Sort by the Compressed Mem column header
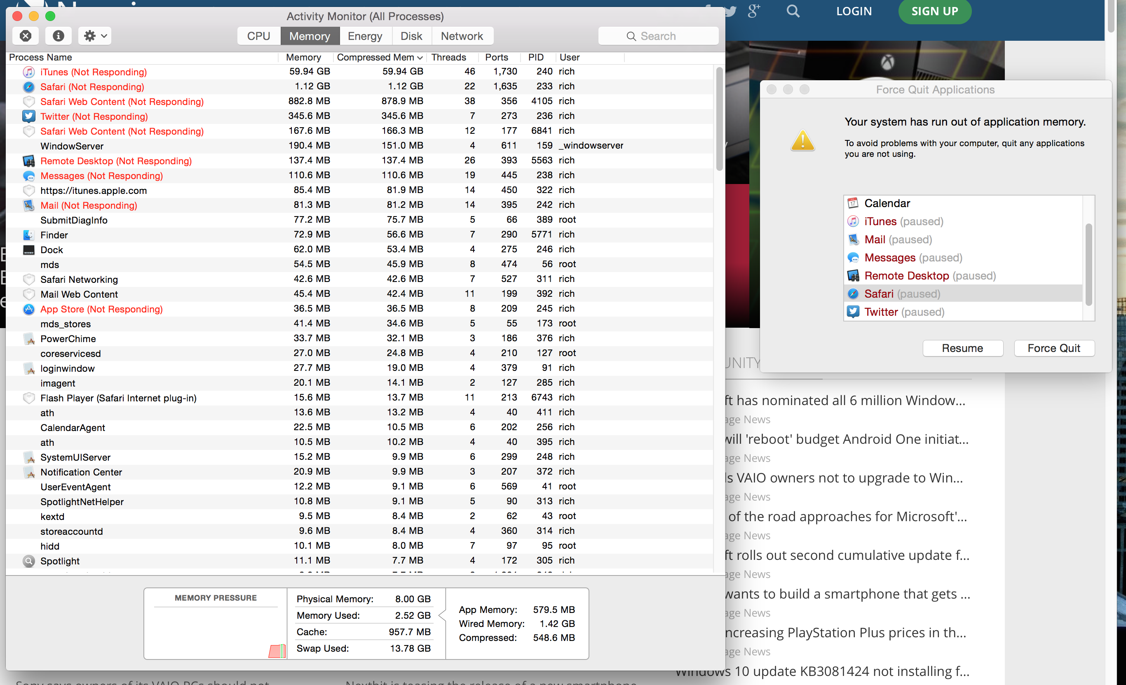The height and width of the screenshot is (685, 1126). pos(379,57)
